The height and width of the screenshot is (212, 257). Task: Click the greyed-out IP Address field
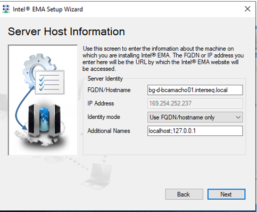pyautogui.click(x=195, y=103)
